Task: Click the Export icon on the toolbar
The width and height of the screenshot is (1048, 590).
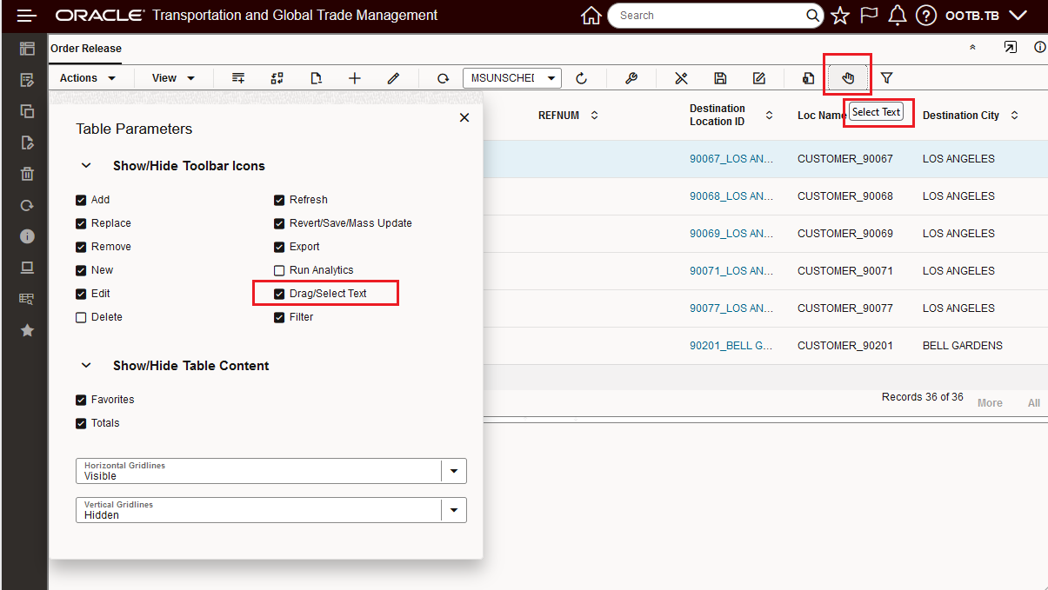Action: [807, 77]
